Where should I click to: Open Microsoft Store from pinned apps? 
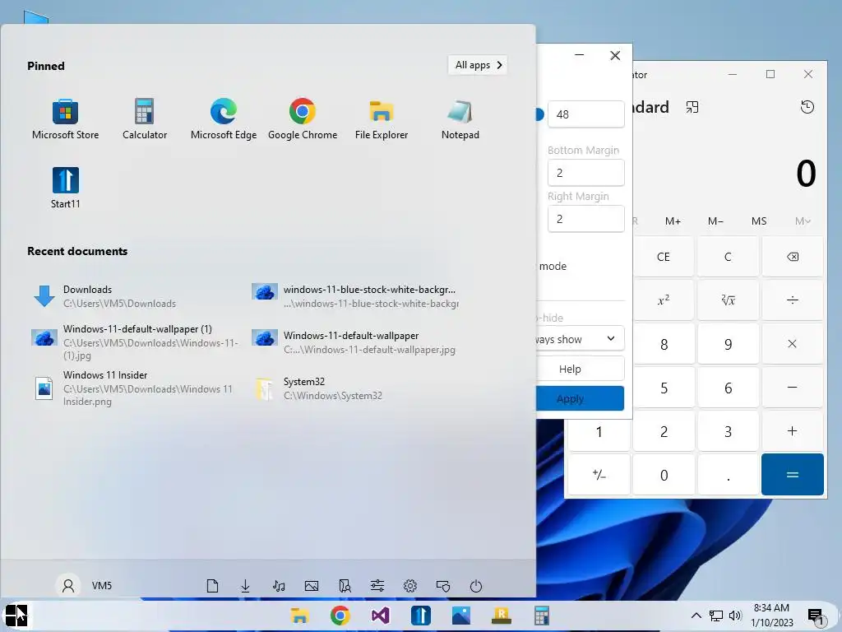[x=66, y=119]
